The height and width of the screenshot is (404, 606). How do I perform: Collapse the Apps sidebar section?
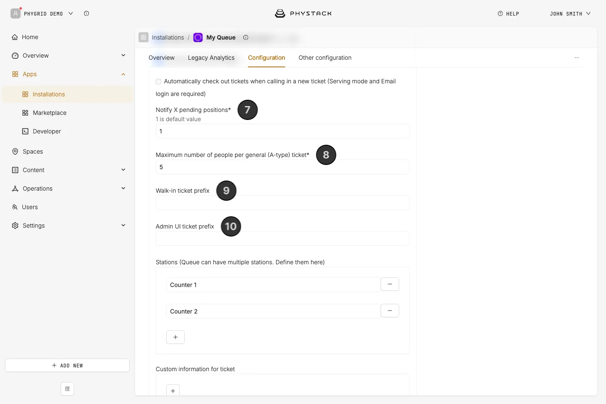(x=123, y=74)
